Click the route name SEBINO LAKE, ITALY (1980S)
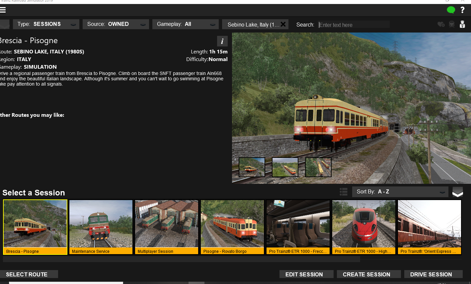 point(49,52)
